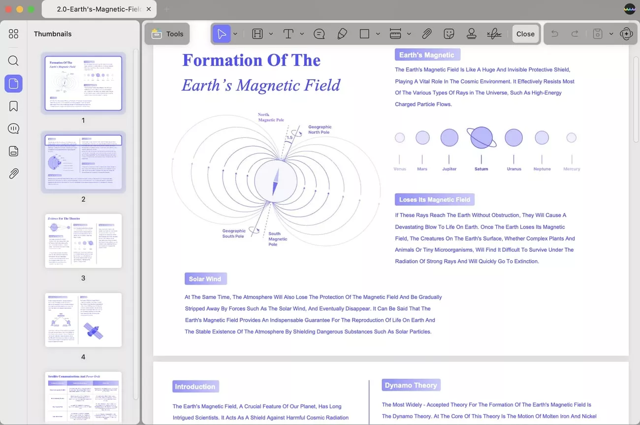Attach a file with the paperclip tool
Screen dimensions: 640x425
pyautogui.click(x=426, y=33)
